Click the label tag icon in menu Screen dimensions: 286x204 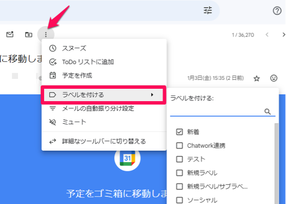(x=53, y=94)
